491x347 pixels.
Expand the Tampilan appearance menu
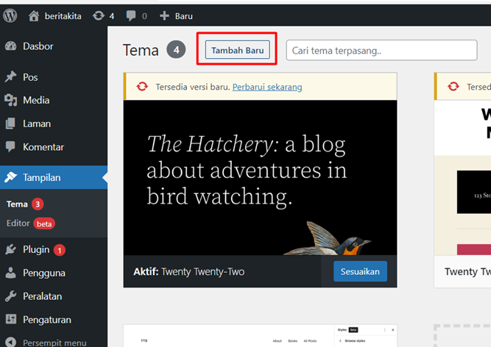click(x=42, y=177)
